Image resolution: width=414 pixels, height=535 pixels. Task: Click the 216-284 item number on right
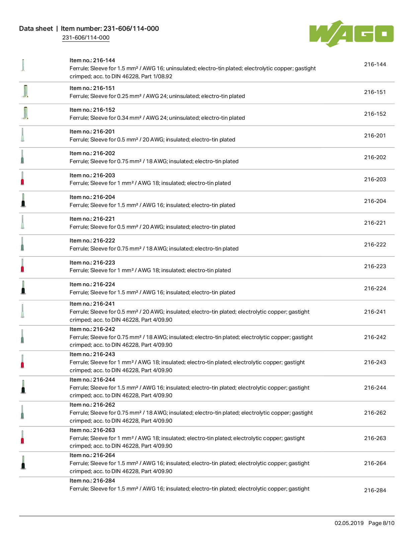(375, 491)
